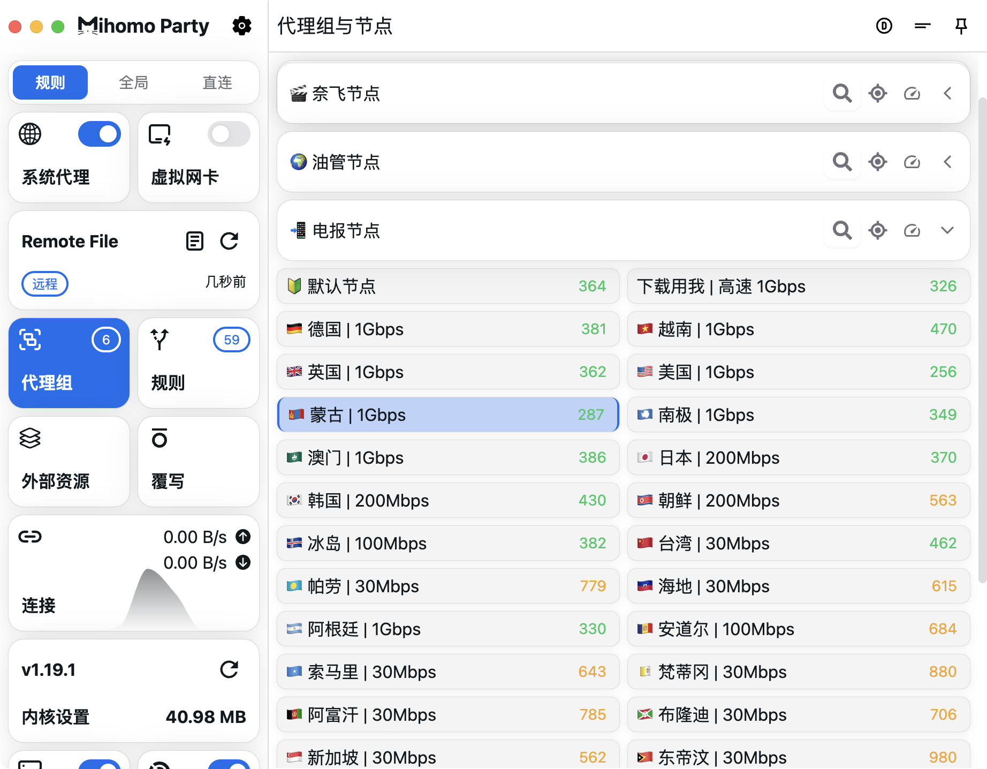Switch to the 直连 mode tab
This screenshot has height=769, width=987.
pos(217,82)
